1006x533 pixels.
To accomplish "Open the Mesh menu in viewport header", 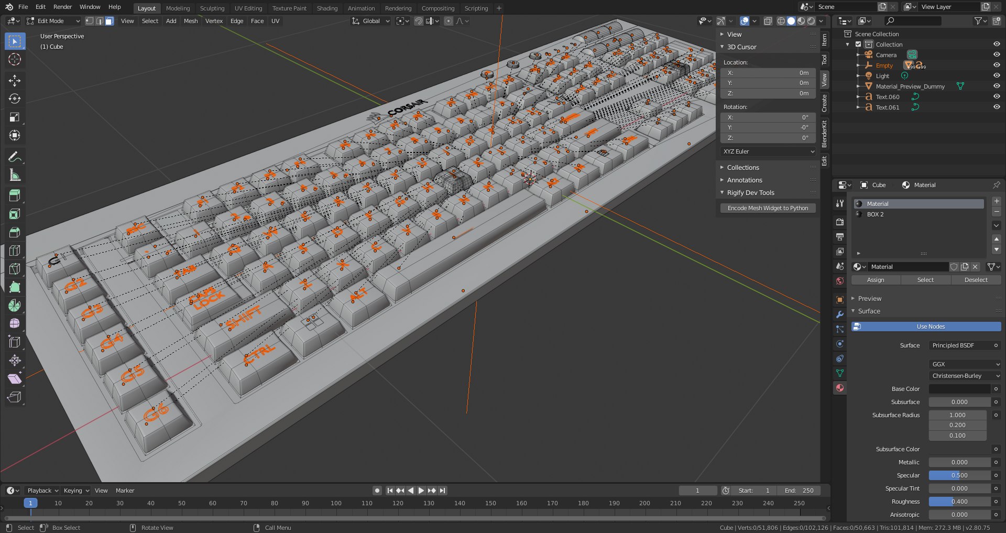I will [x=191, y=21].
